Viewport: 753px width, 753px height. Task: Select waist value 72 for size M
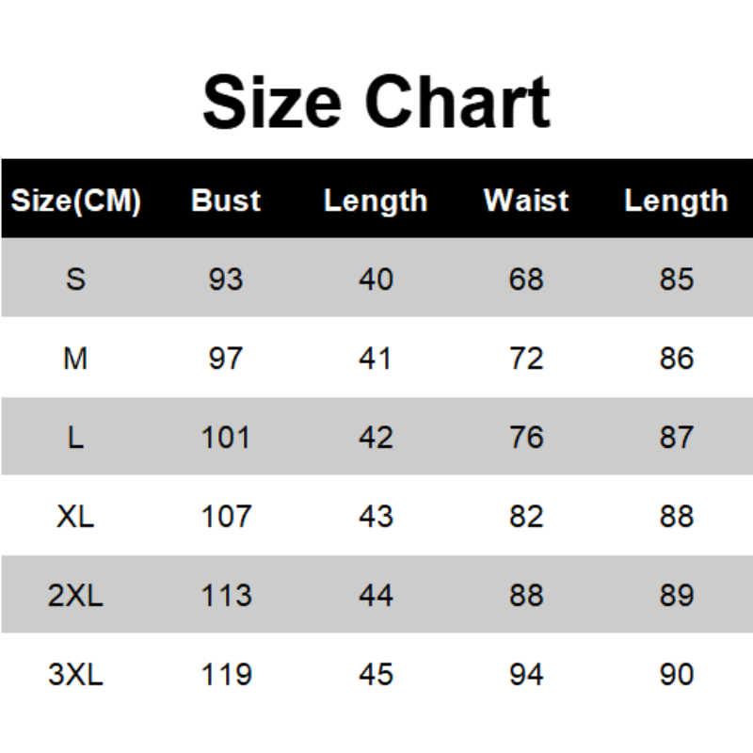click(526, 359)
